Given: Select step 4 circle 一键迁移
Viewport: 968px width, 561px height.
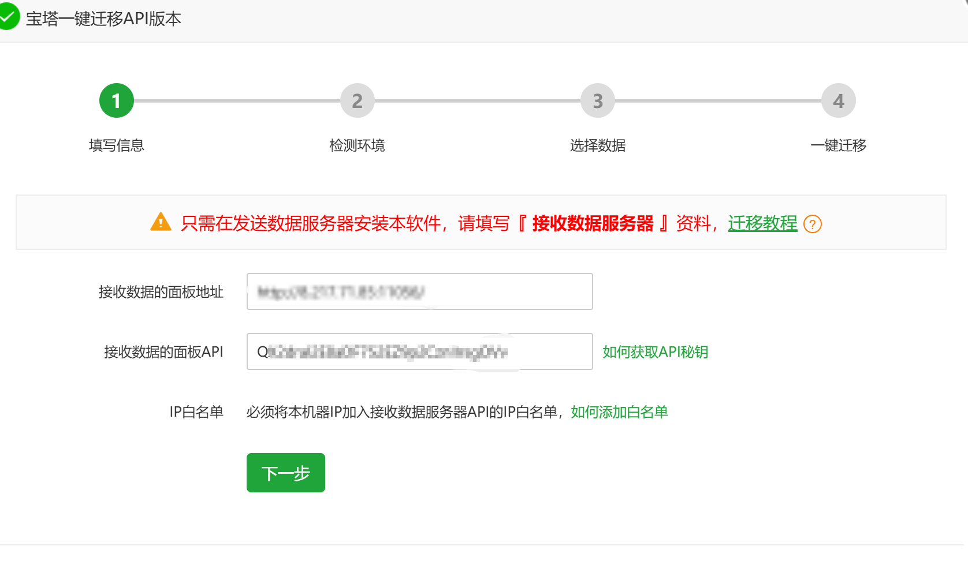Looking at the screenshot, I should (x=839, y=100).
